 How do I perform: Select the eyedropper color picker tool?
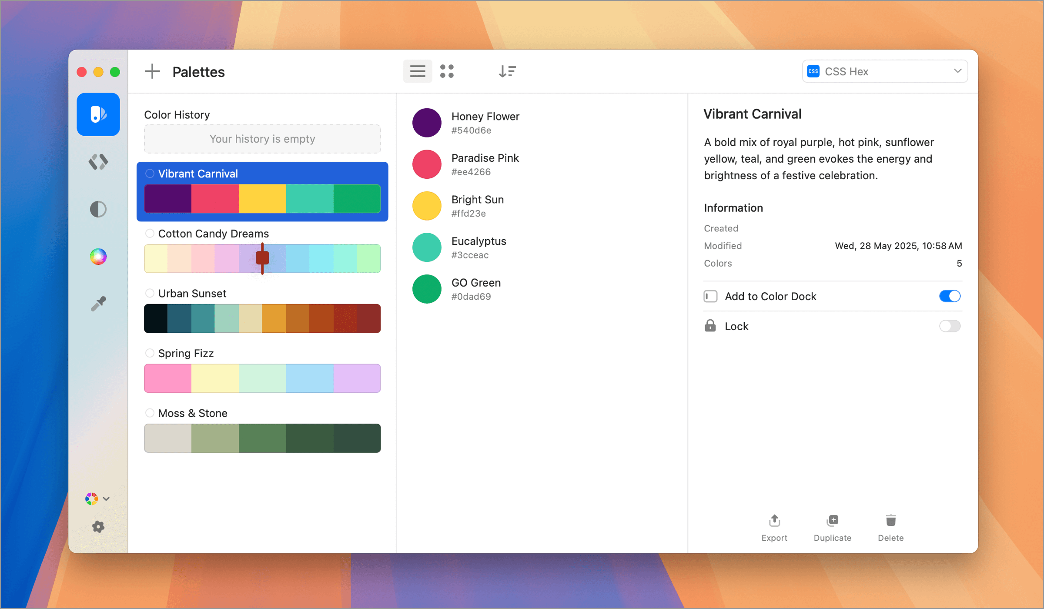point(98,303)
